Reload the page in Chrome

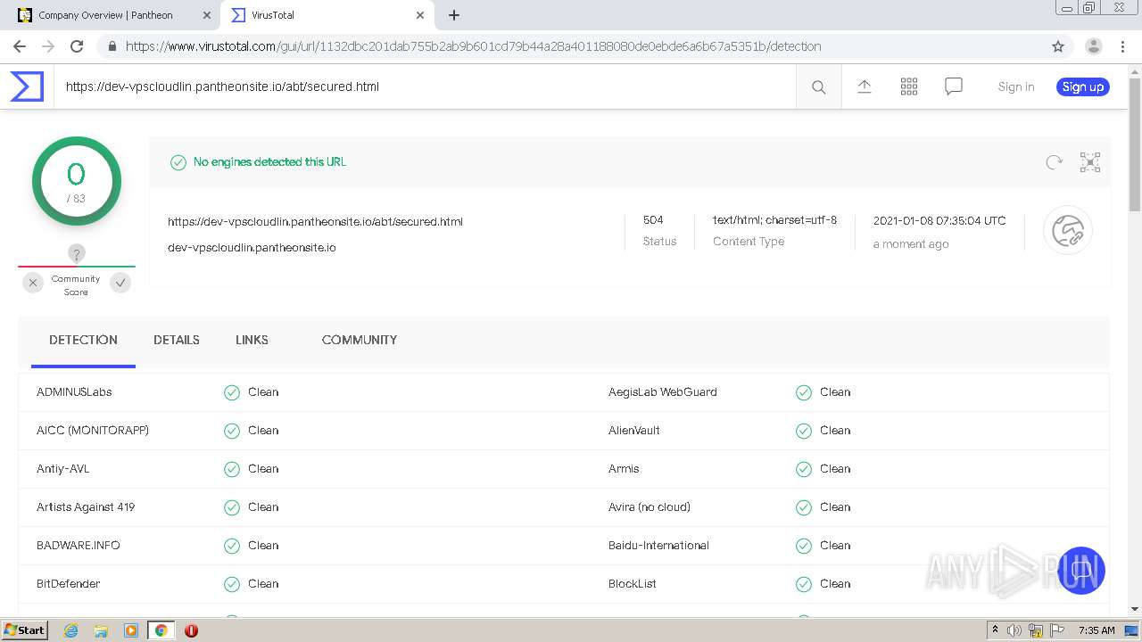(x=77, y=46)
